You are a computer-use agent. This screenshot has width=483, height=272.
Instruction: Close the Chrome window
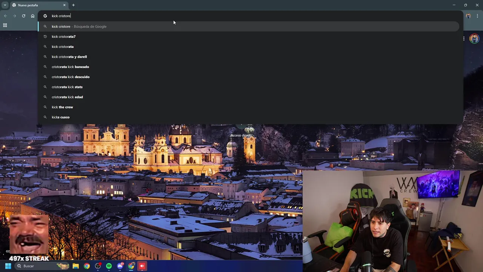coord(477,5)
